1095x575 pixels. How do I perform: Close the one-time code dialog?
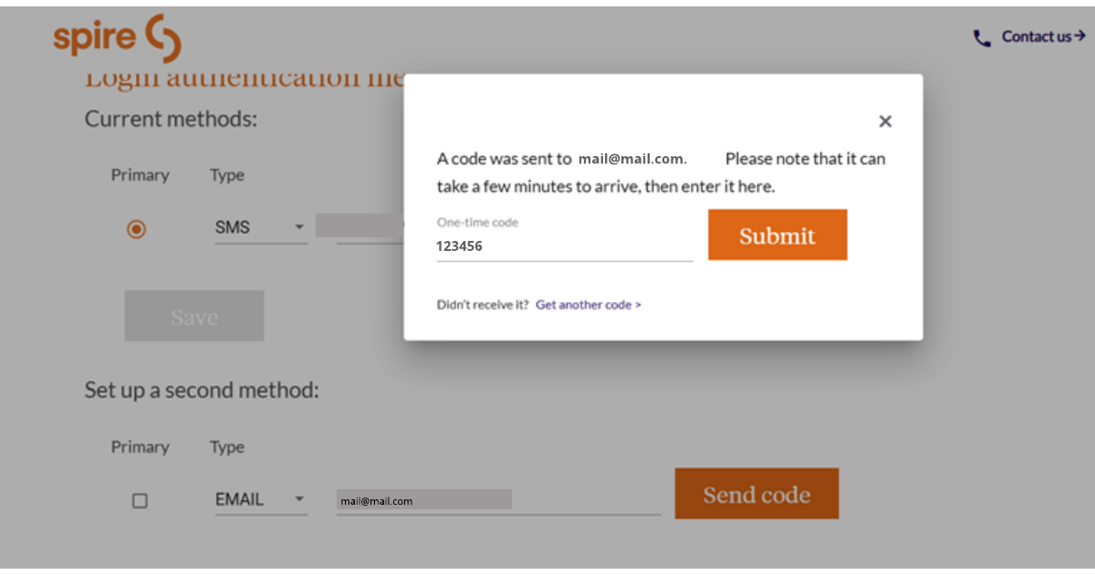pyautogui.click(x=885, y=121)
